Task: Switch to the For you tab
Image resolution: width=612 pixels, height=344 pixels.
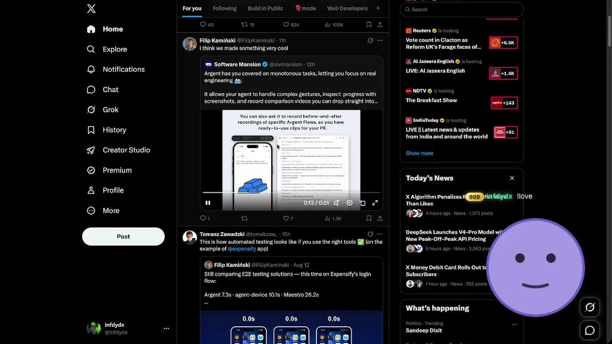Action: (x=192, y=8)
